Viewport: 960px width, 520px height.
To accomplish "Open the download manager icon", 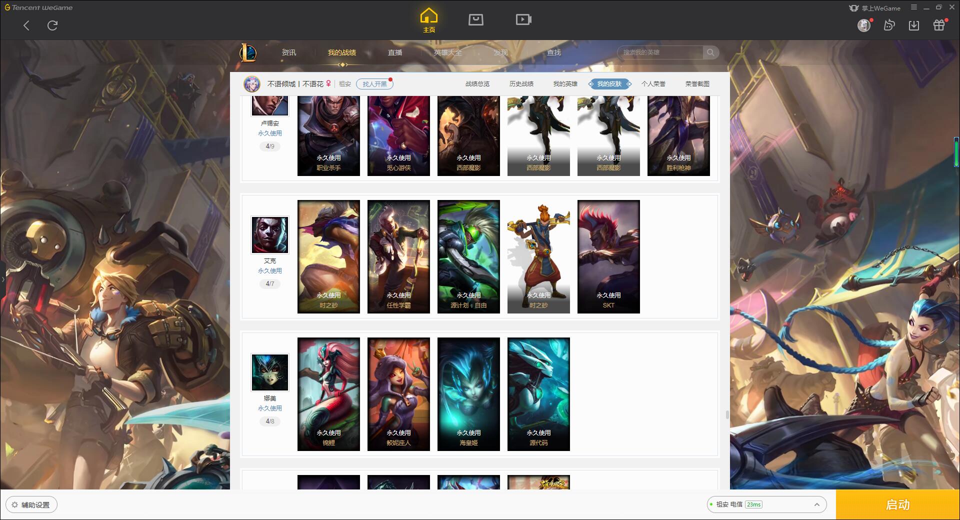I will 914,25.
